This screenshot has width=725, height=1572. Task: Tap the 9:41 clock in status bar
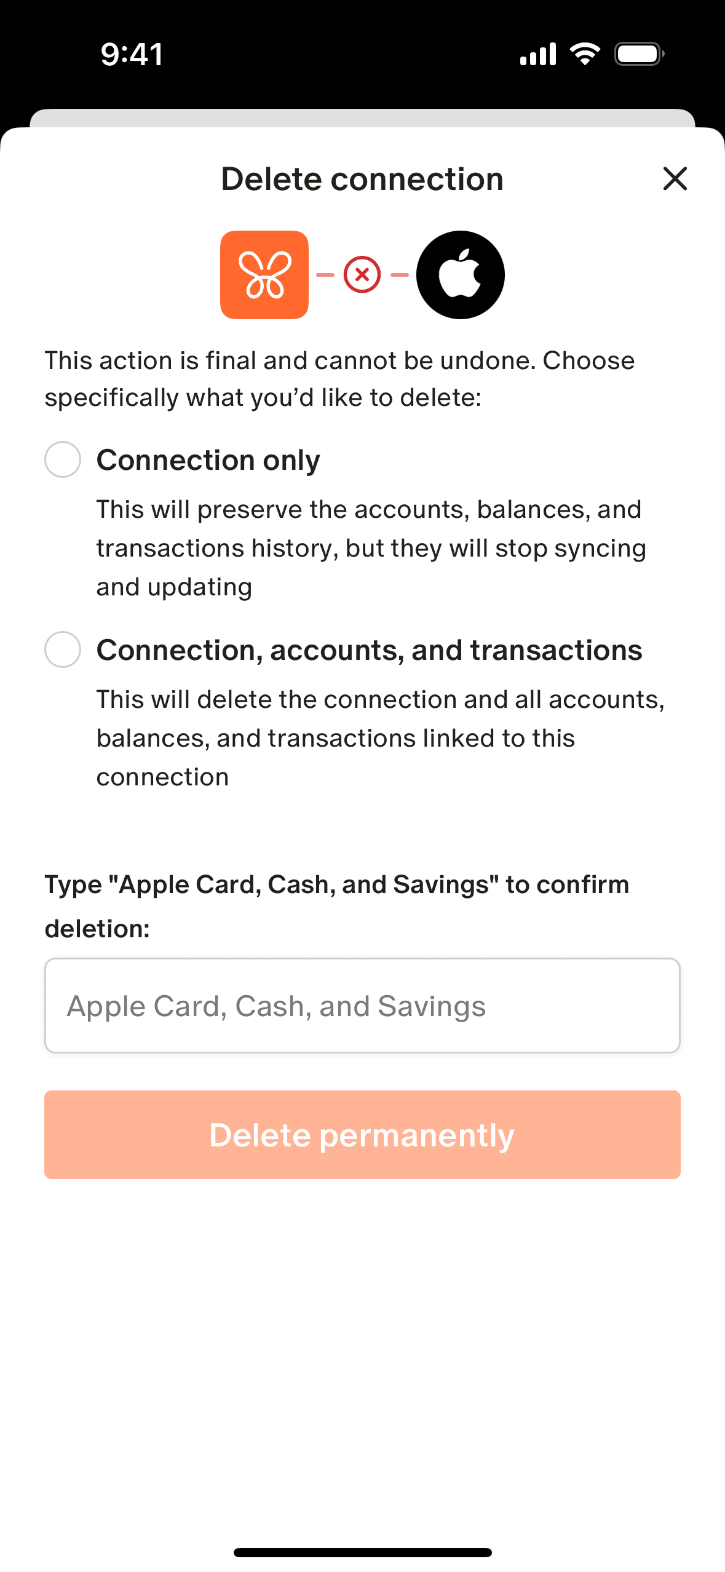click(x=132, y=54)
